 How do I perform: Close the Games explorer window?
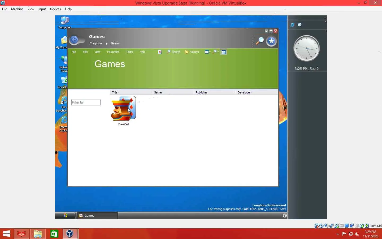276,31
